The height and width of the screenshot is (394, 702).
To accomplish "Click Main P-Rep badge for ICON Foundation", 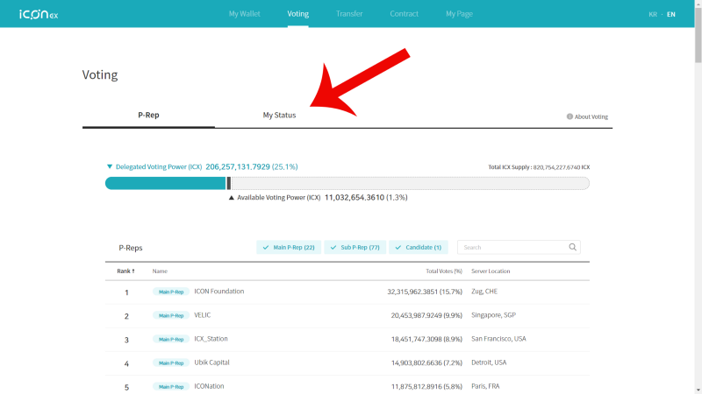I will 171,292.
